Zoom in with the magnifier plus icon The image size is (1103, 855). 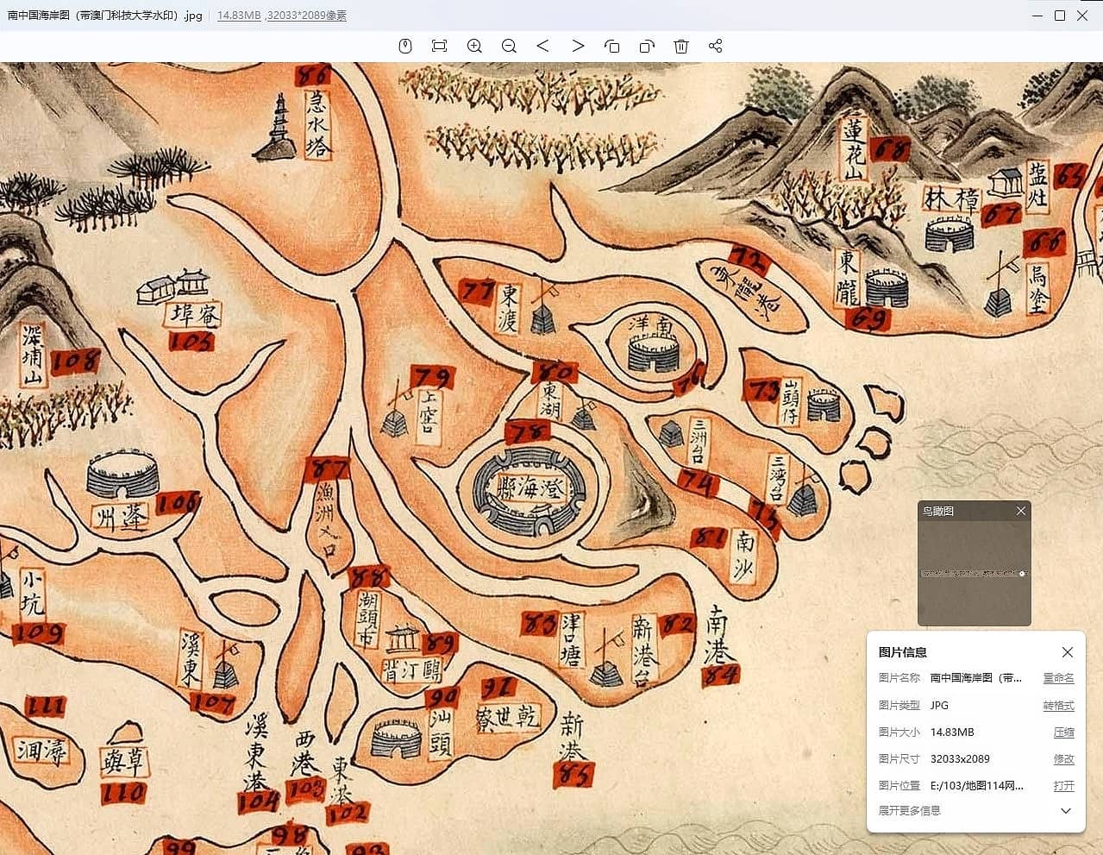[474, 47]
